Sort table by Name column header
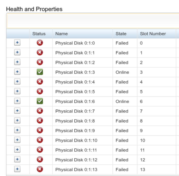The image size is (179, 176). tap(62, 34)
